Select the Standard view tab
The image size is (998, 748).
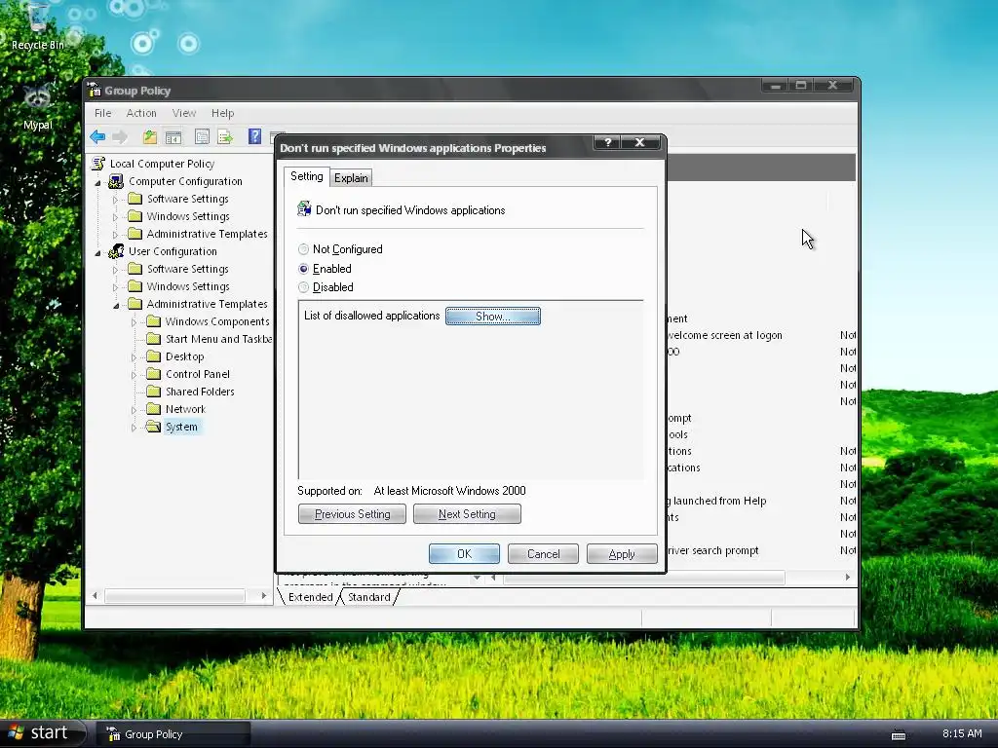pos(369,597)
